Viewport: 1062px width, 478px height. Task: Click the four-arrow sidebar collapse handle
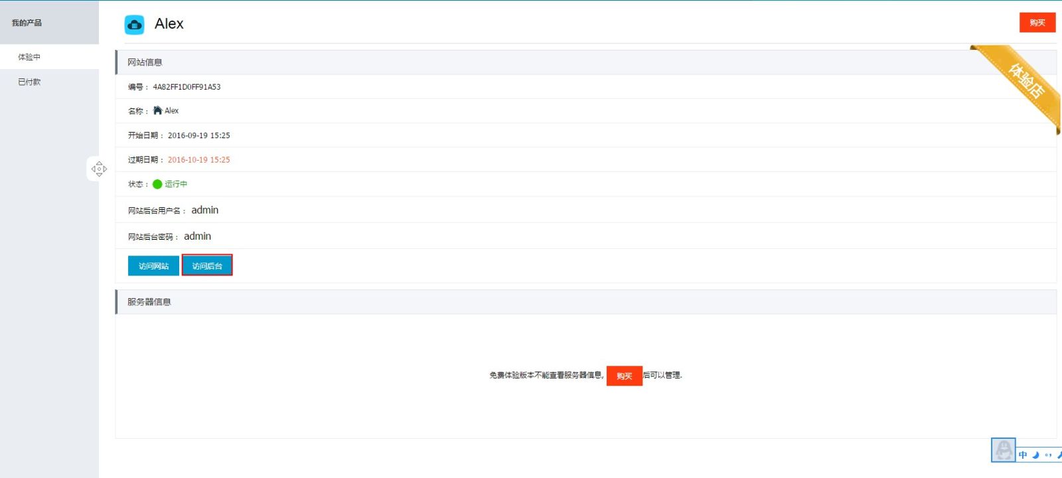tap(99, 169)
